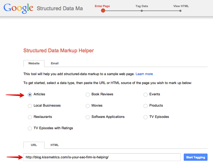
Task: Click the URL input field
Action: (103, 157)
